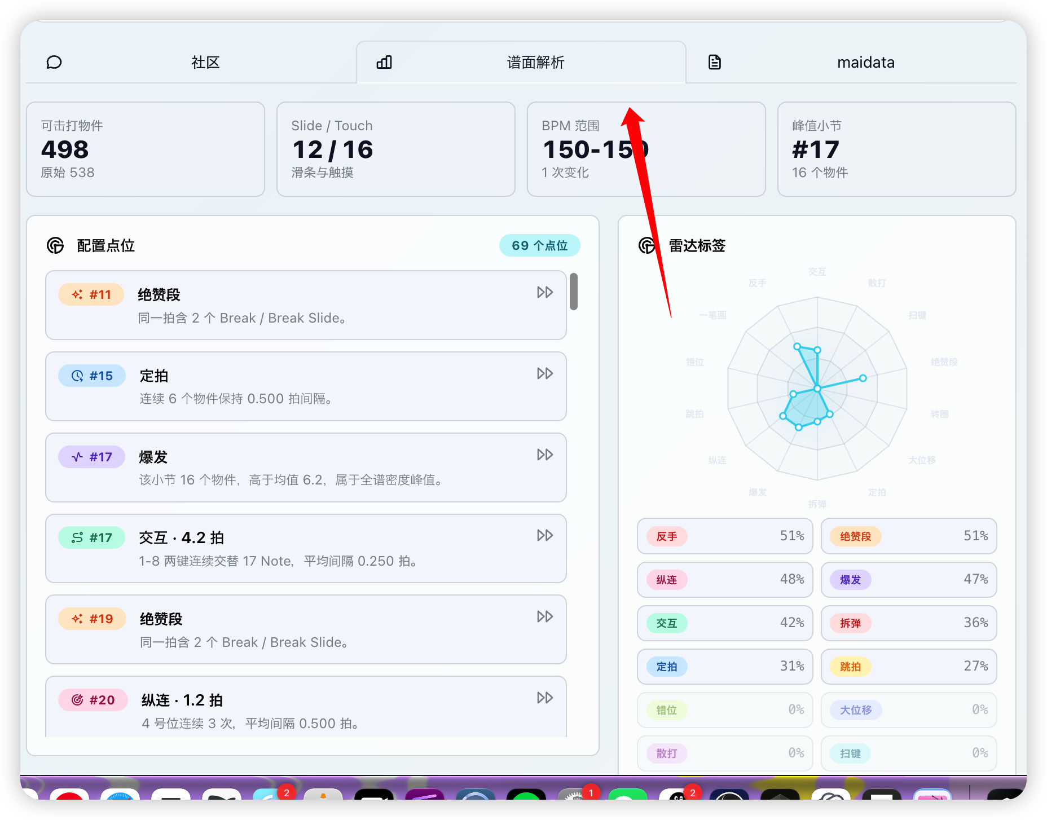Switch to the maidata tab

[x=851, y=62]
